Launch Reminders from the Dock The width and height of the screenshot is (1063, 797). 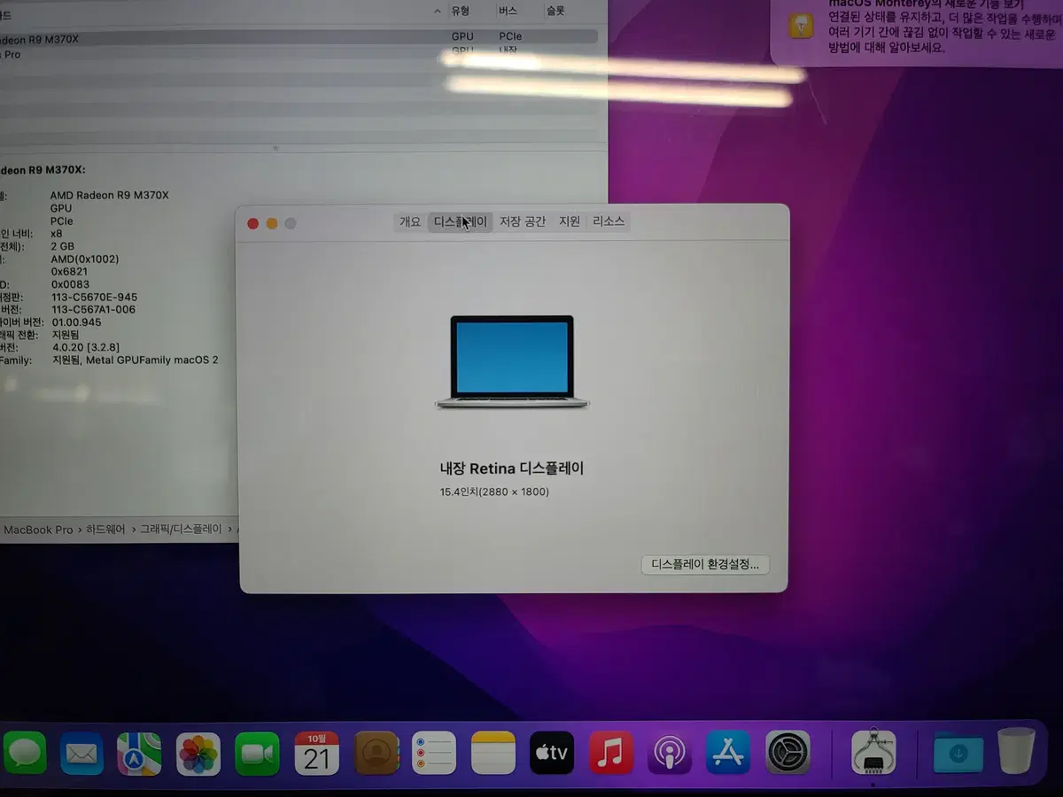pyautogui.click(x=434, y=754)
